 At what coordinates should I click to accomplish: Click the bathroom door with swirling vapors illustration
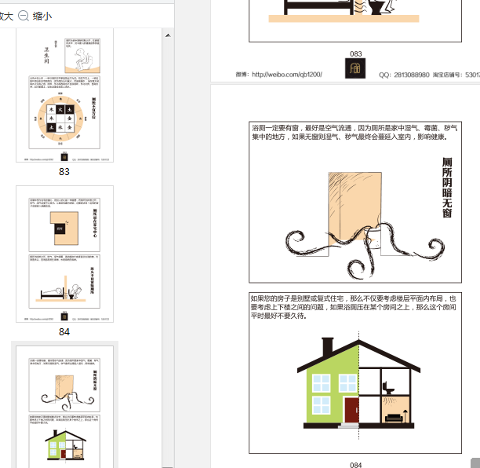pos(365,225)
